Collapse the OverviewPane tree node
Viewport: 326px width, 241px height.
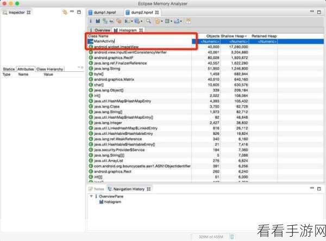click(91, 196)
